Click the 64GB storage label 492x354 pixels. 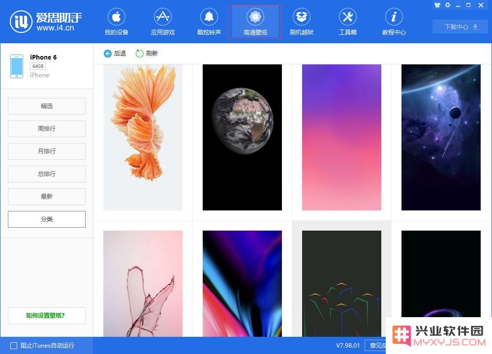pyautogui.click(x=38, y=66)
